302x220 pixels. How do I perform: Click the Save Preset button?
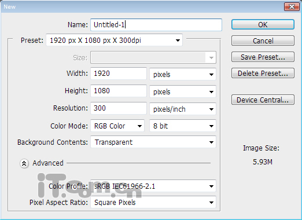coord(263,57)
